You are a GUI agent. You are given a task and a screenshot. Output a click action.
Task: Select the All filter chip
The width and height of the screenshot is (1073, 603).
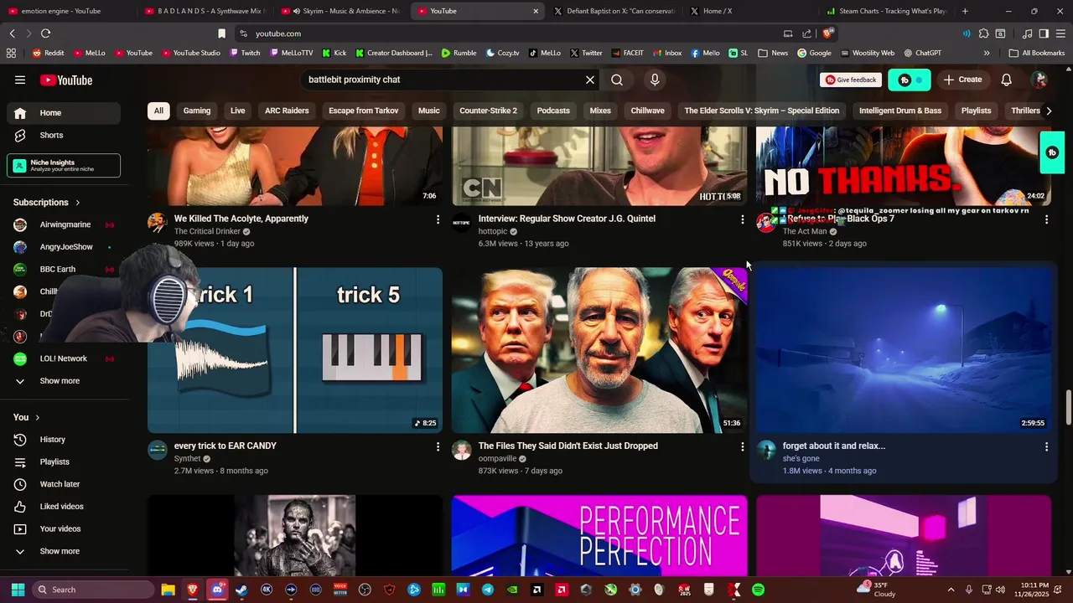click(158, 111)
